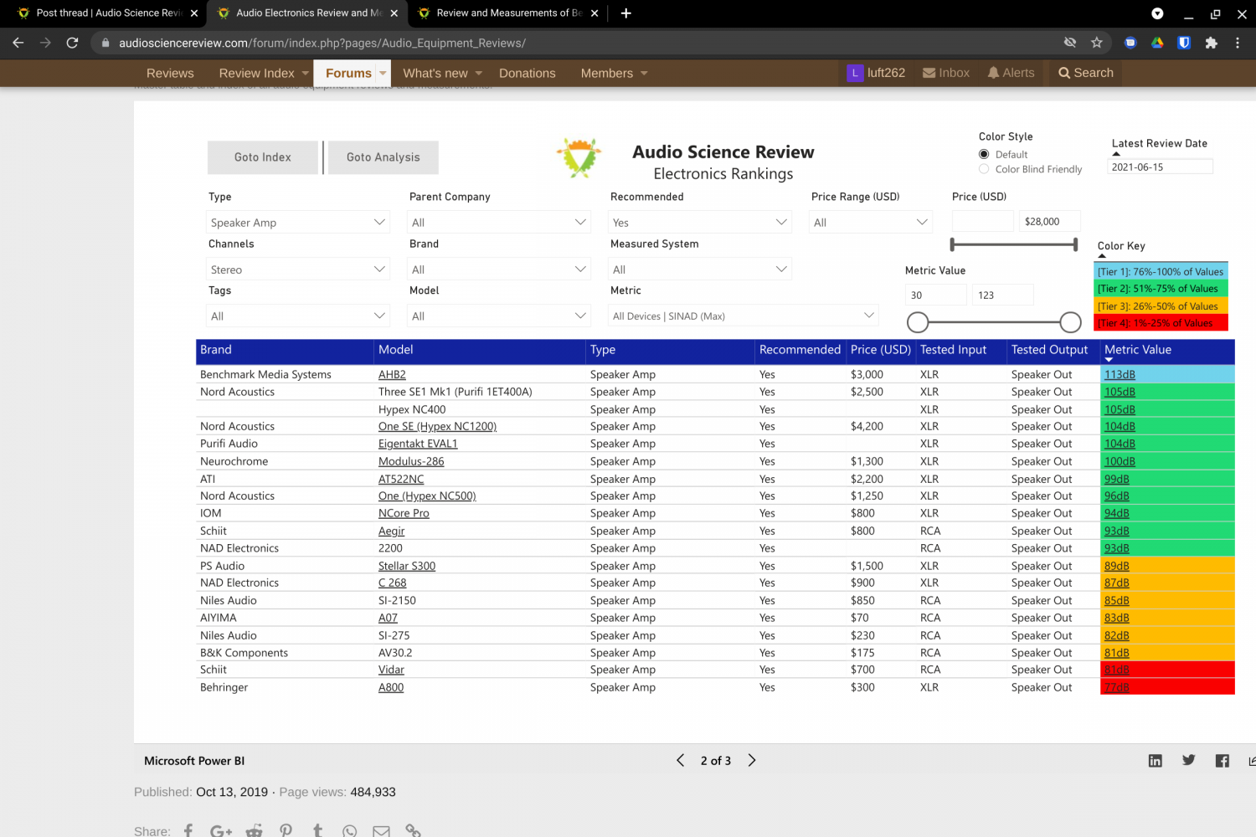Open the Chrome three-dot menu
Screen dimensions: 1256x837
coord(1238,43)
